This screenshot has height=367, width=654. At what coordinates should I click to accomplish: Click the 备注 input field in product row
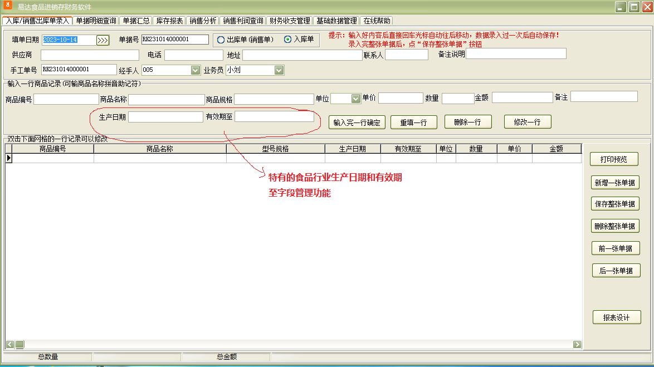(604, 96)
